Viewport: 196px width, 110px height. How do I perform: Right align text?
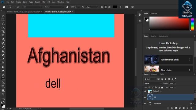click(109, 7)
